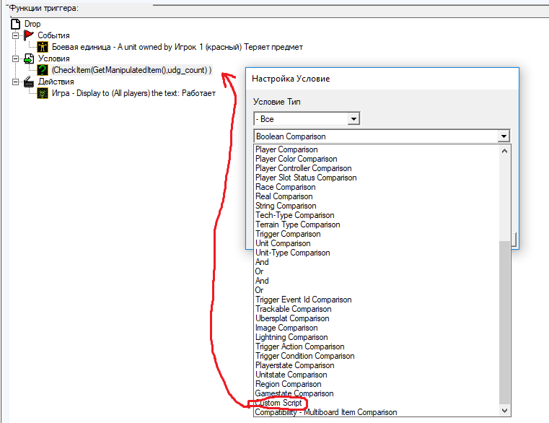Choose String Comparison
The image size is (549, 423).
click(286, 206)
